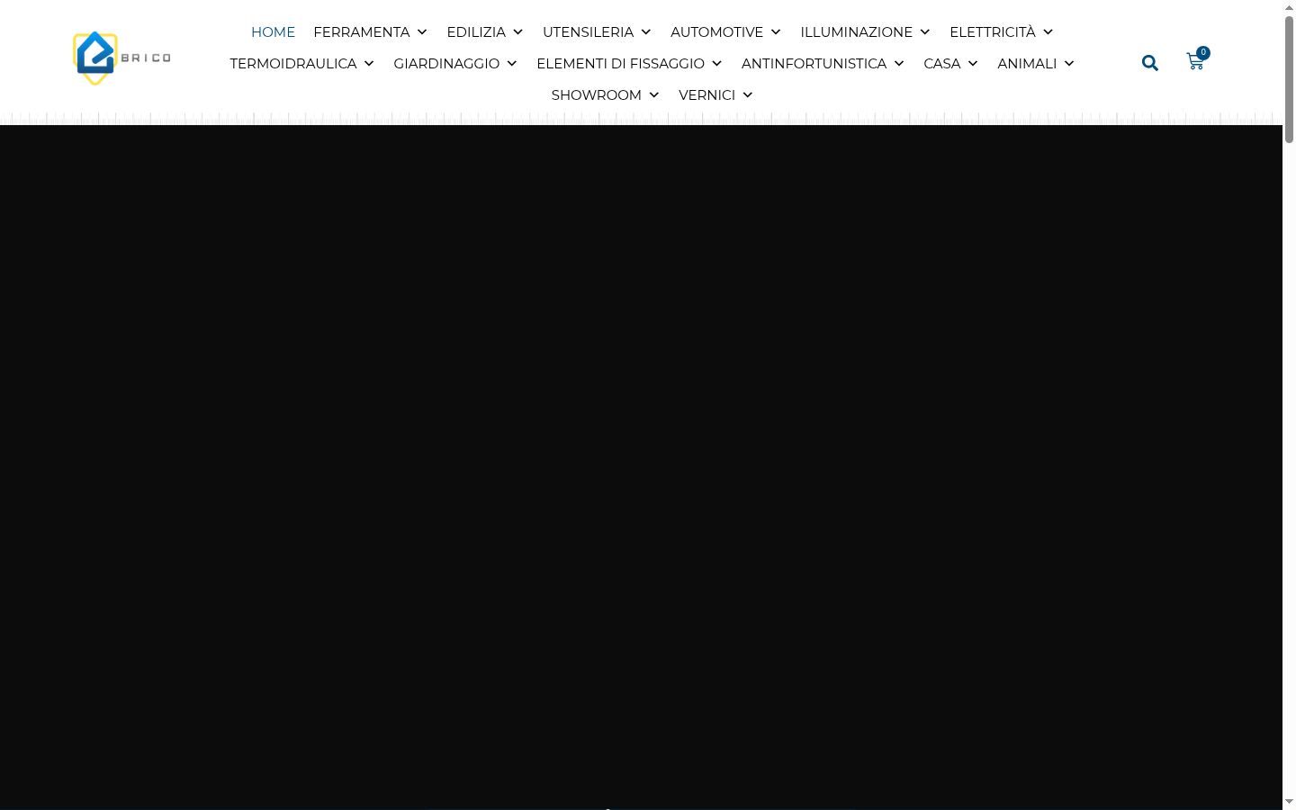Viewport: 1296px width, 810px height.
Task: Expand the chevron beside ANTINFORTUNISTICA
Action: click(898, 64)
